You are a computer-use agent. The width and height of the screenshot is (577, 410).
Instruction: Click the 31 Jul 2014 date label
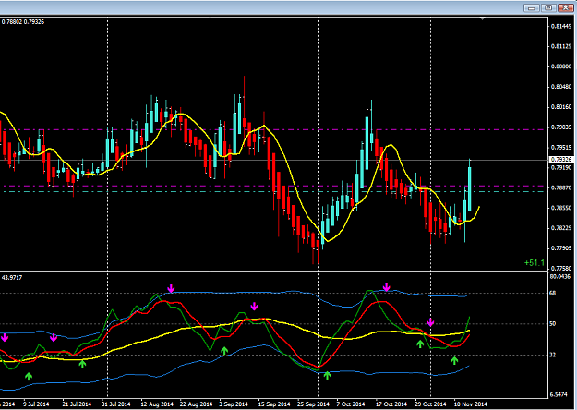coord(116,404)
